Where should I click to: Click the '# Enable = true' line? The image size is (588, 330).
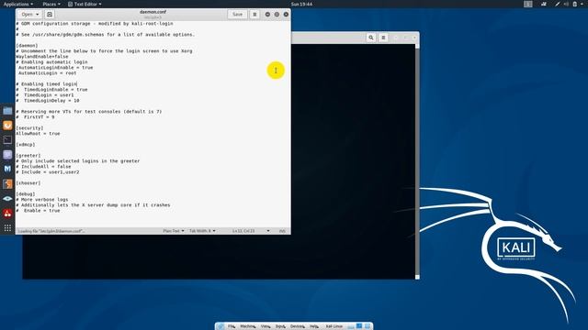(38, 211)
